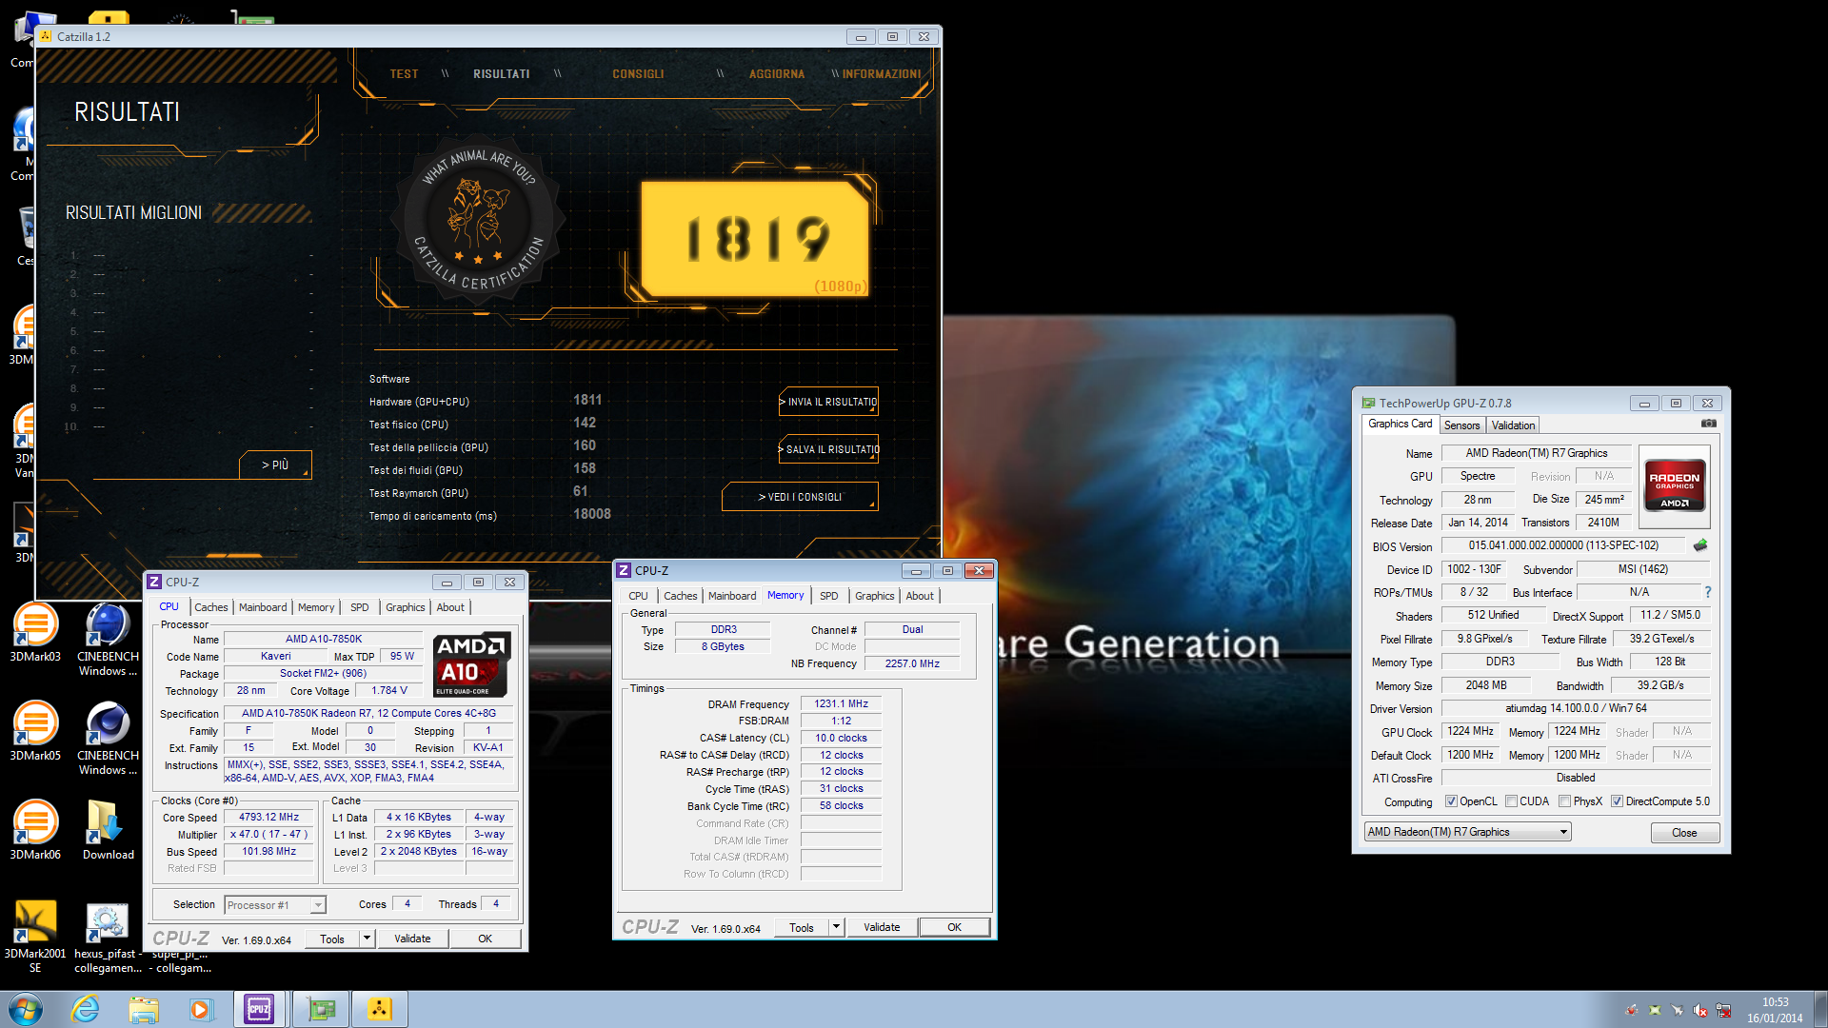The image size is (1828, 1028).
Task: Open upper CINEBENCH Windows desktop shortcut
Action: point(108,640)
